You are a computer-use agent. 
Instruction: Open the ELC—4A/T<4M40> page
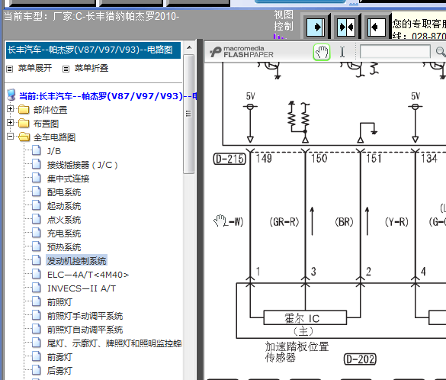88,275
